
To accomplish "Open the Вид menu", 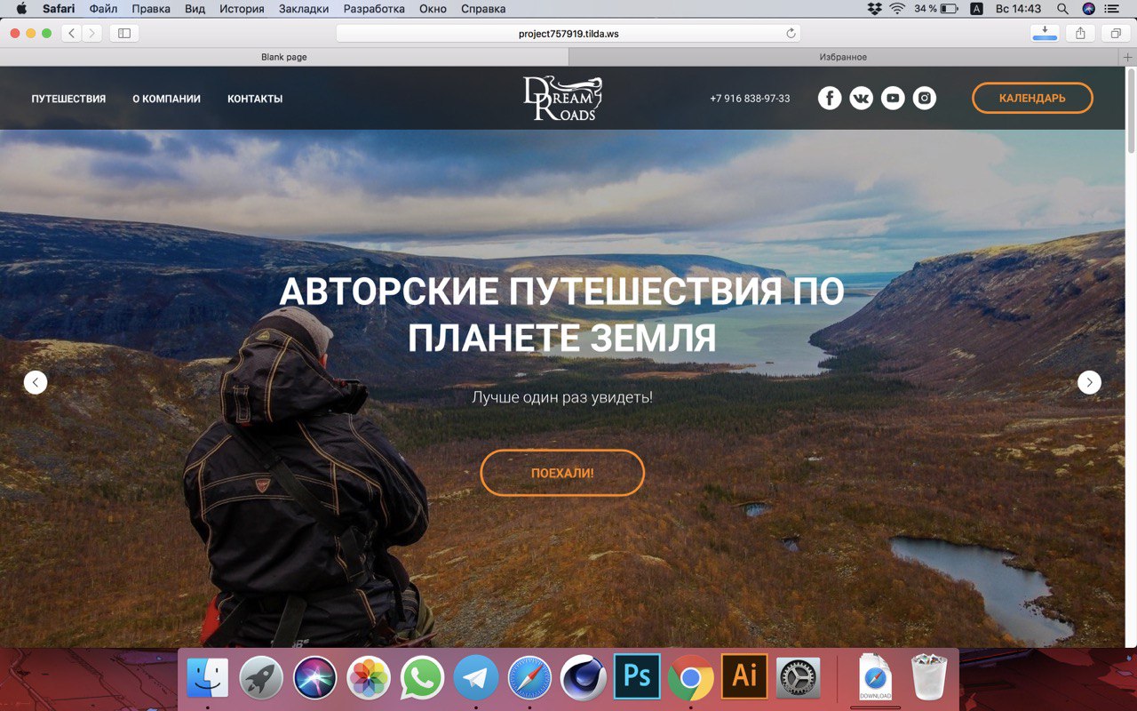I will click(x=194, y=9).
